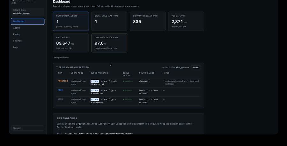Click the Local Pool column header
Viewport: 287px width, 146px height.
click(x=77, y=73)
